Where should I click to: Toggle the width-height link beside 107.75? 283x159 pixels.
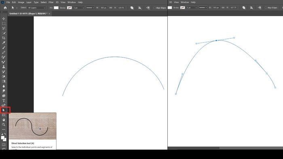(x=223, y=8)
